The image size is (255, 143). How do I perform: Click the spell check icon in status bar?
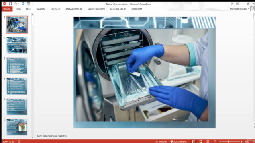(19, 141)
